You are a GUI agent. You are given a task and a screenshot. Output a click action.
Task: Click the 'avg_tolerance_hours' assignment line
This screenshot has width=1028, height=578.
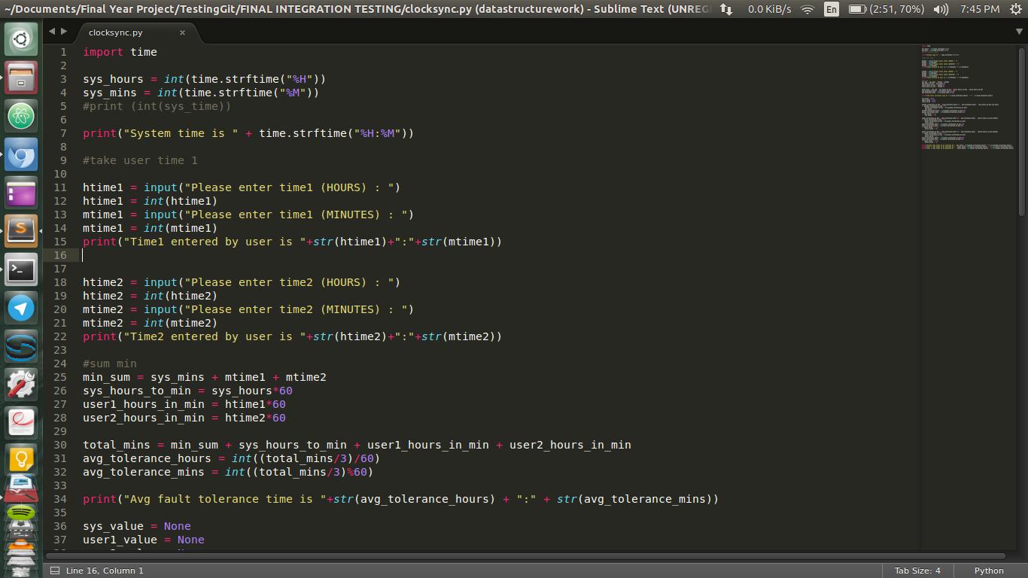pyautogui.click(x=231, y=458)
